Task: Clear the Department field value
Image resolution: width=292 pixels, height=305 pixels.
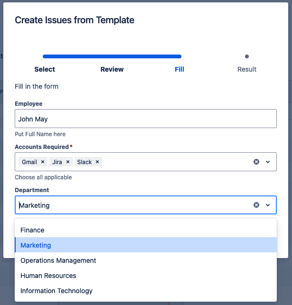Action: point(256,205)
